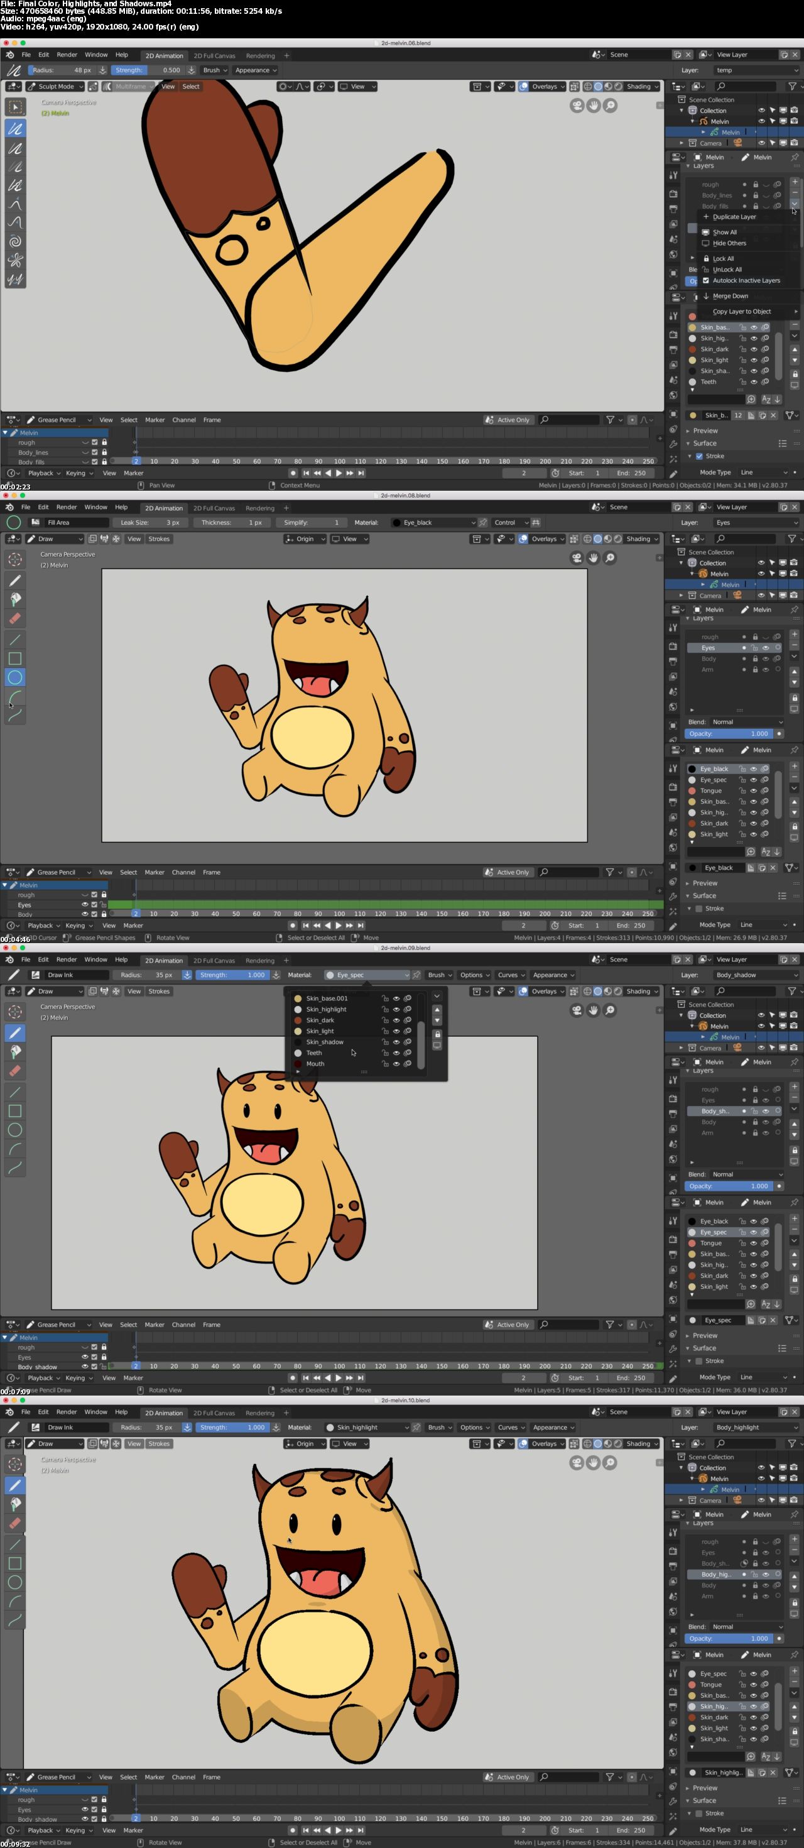Choose the Curve tool in the 00:09:32 frame
The width and height of the screenshot is (804, 1848).
point(15,1621)
